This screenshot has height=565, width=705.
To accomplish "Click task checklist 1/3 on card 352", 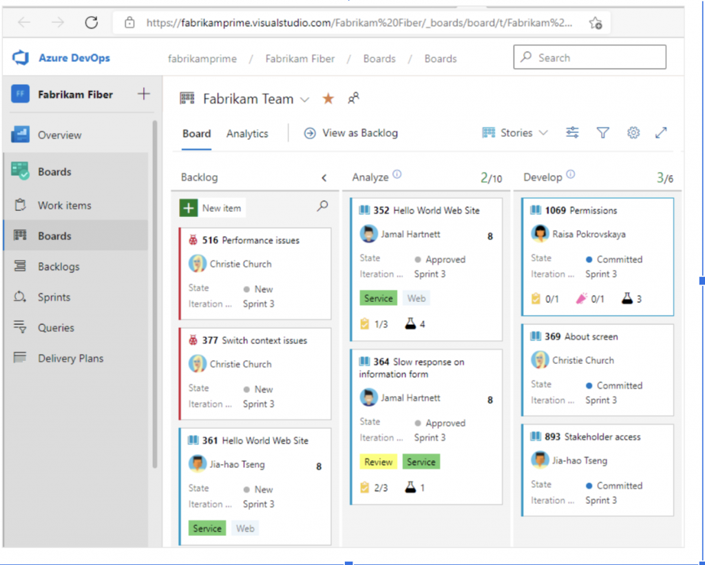I will pos(374,324).
